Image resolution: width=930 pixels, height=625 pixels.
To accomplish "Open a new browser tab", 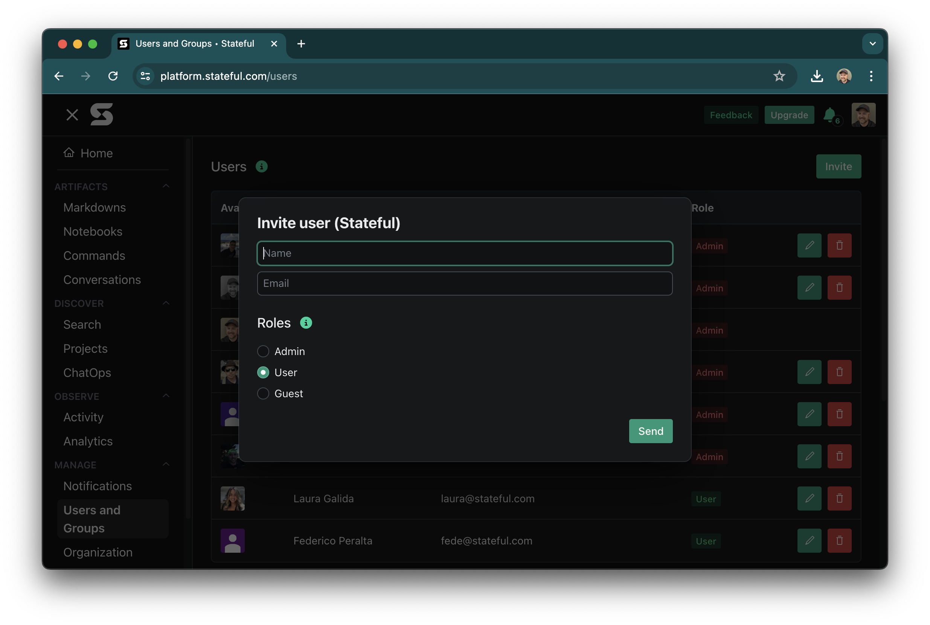I will coord(301,44).
